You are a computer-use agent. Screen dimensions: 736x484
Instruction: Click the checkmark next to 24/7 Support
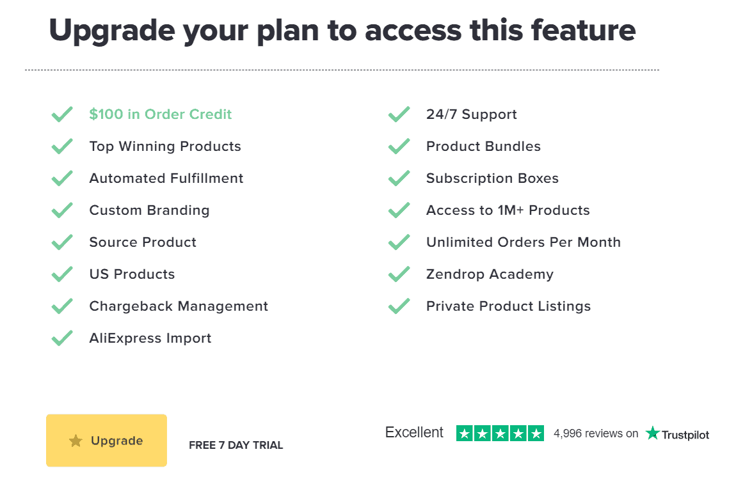tap(399, 114)
